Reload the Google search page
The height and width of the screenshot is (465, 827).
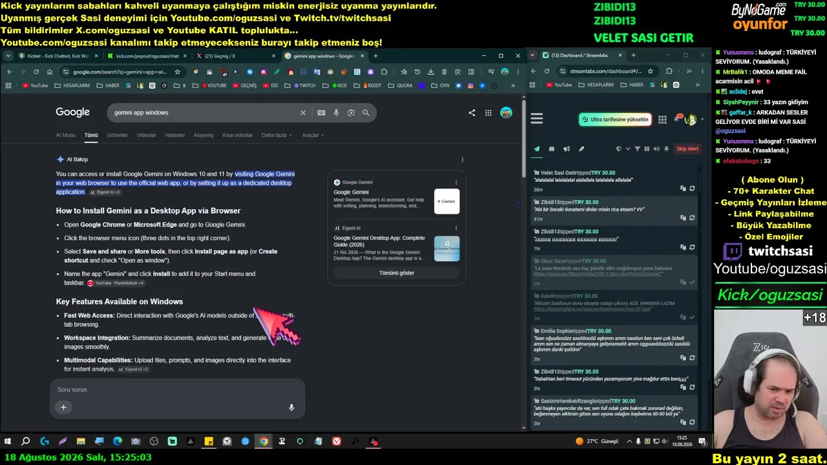[x=36, y=72]
